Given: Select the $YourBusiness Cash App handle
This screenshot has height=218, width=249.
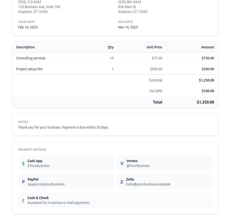Looking at the screenshot, I should click(38, 166).
